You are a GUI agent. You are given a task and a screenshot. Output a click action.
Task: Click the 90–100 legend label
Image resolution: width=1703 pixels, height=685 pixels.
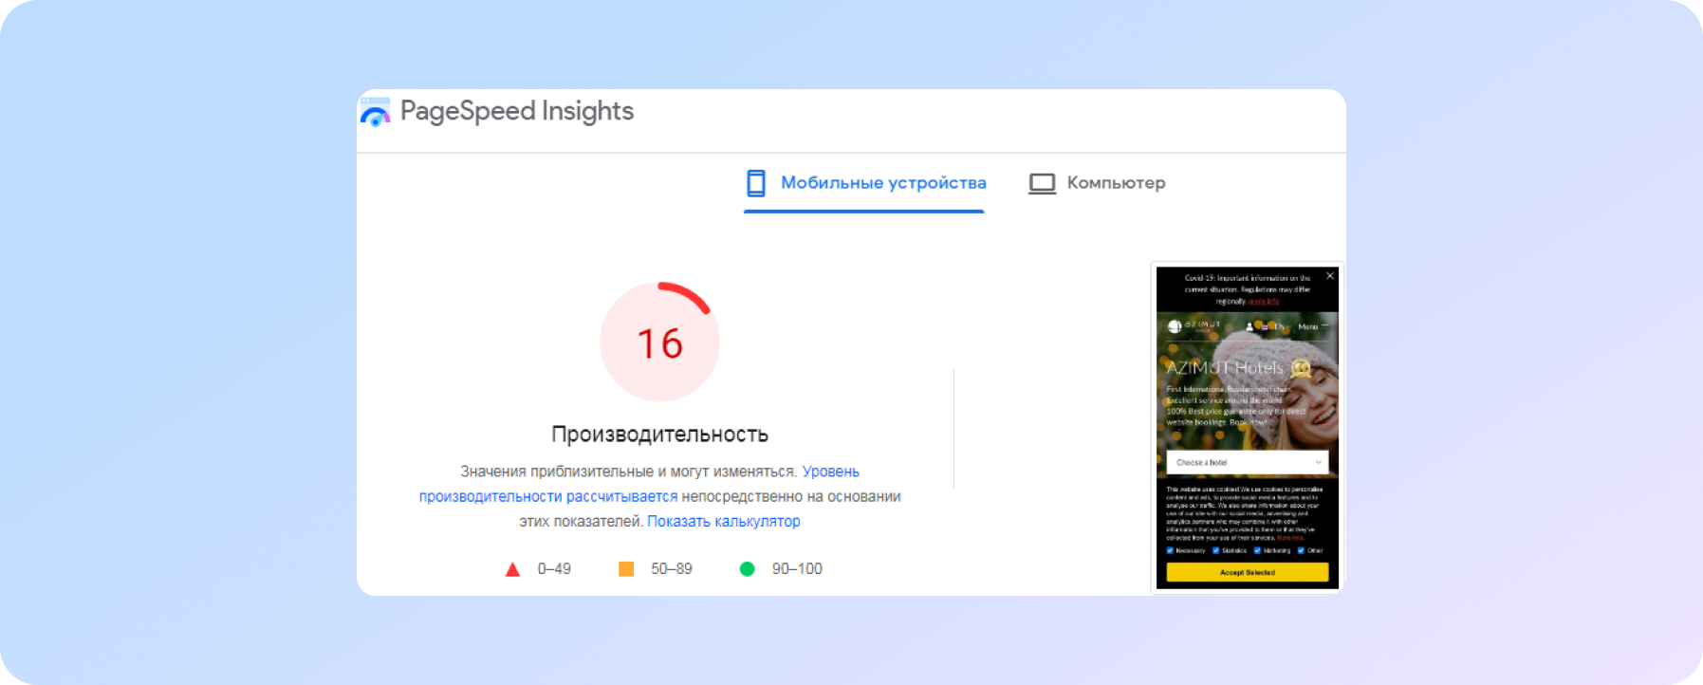797,568
